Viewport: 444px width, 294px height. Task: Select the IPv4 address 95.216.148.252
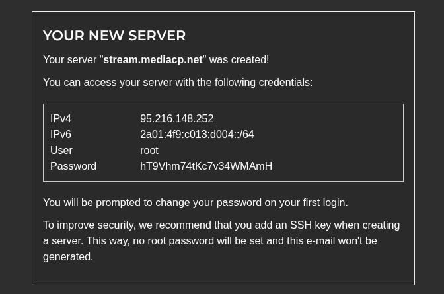coord(176,119)
